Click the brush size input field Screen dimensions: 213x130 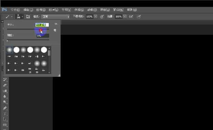coord(42,25)
